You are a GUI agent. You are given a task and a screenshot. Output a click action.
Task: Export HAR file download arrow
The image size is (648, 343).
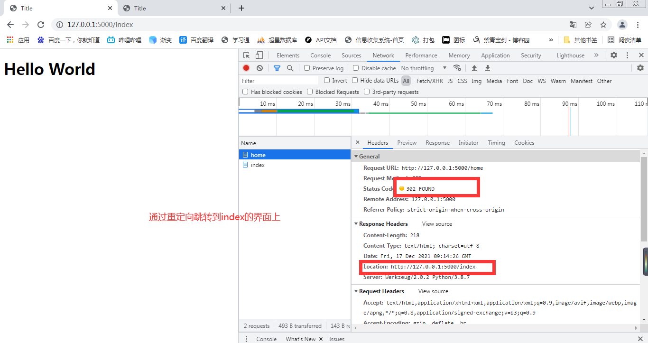pyautogui.click(x=487, y=68)
